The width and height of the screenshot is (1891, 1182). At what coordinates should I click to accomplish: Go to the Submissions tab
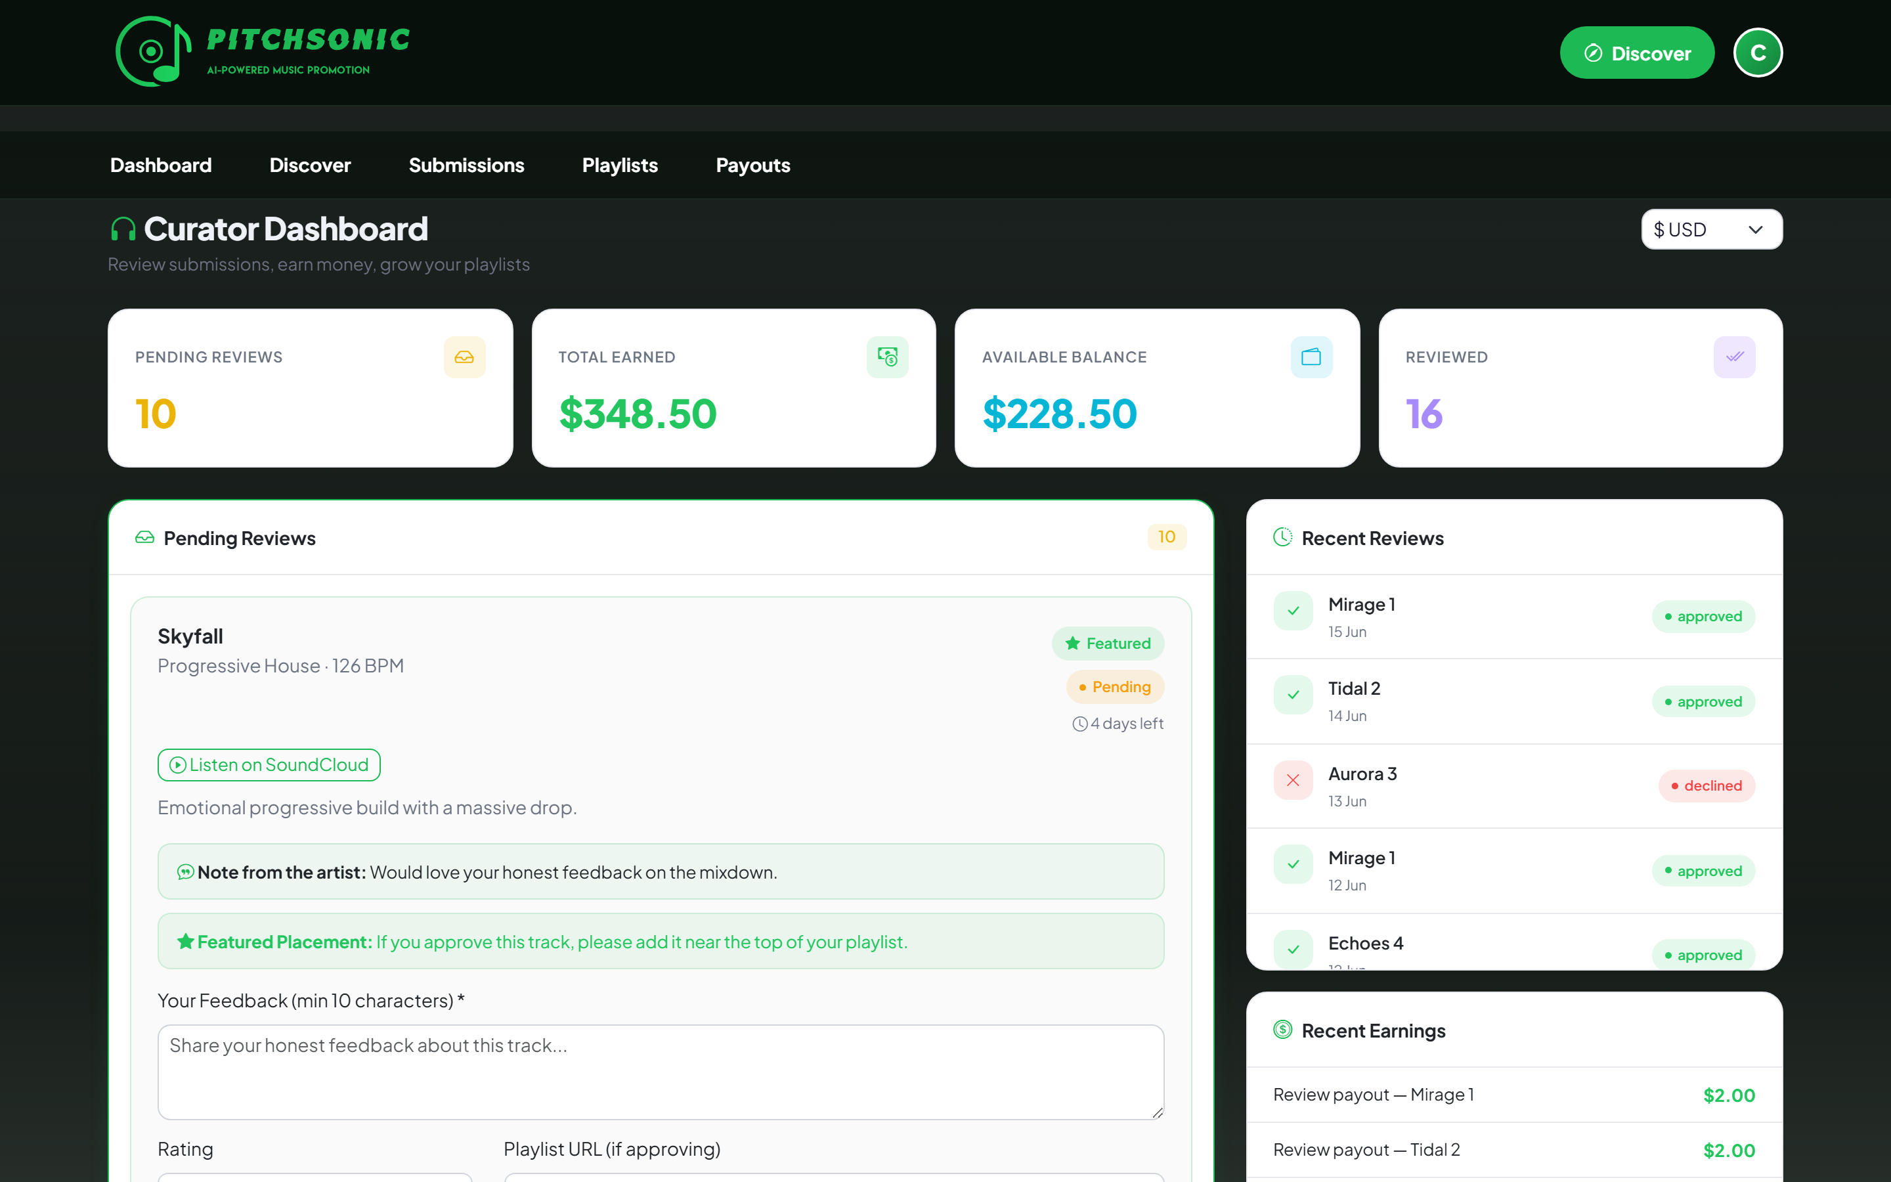click(466, 165)
